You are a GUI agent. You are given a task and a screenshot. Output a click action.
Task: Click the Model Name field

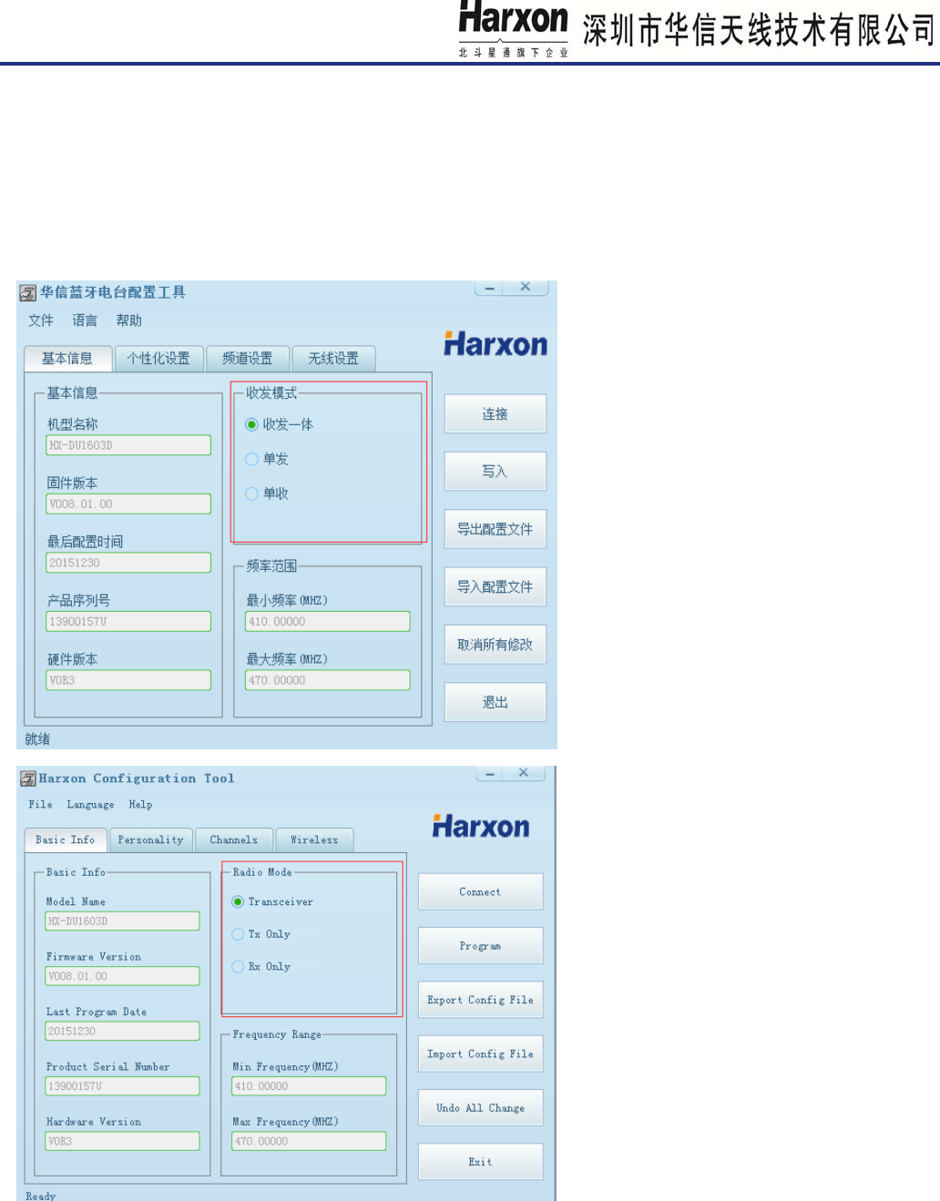pos(123,921)
